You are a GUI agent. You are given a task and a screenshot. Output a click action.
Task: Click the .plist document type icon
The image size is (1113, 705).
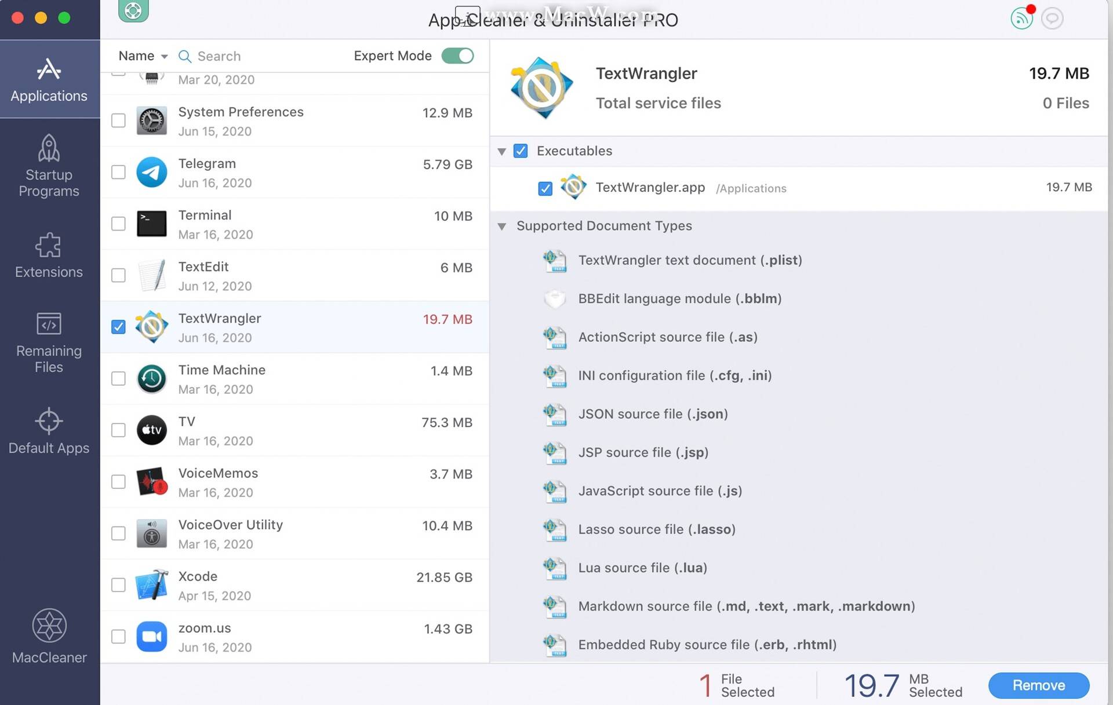pos(554,261)
